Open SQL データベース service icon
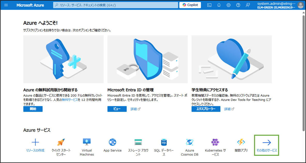The image size is (306, 163). [164, 142]
